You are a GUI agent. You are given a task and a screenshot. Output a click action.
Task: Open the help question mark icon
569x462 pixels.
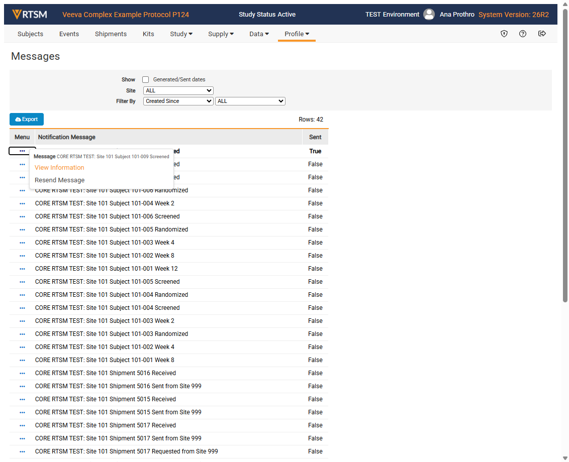coord(523,34)
